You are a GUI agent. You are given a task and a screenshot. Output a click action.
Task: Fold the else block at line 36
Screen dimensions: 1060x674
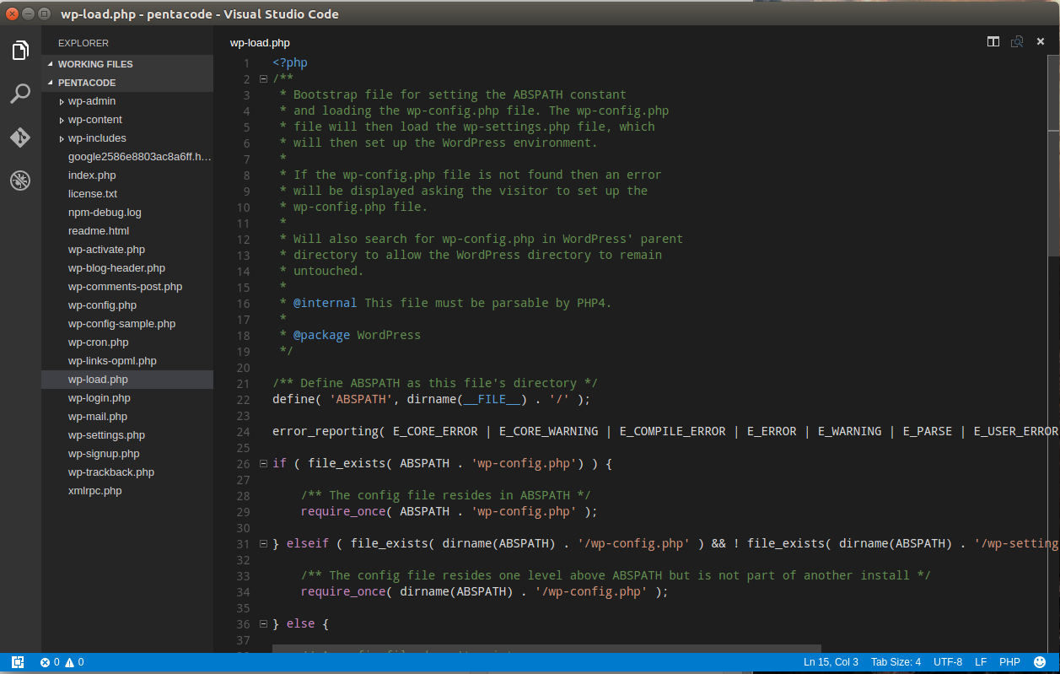tap(263, 623)
